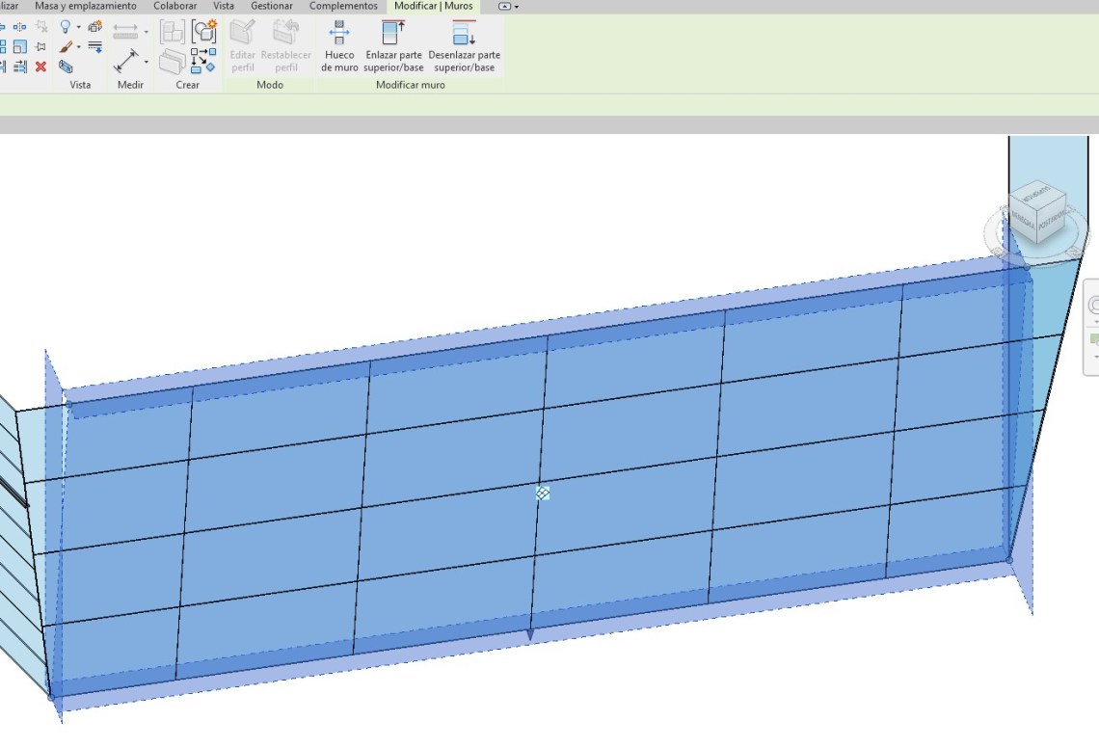Expand the paintbrush tool dropdown arrow
Viewport: 1099px width, 748px height.
78,47
